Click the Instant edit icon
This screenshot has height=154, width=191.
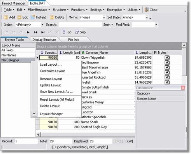[32, 17]
